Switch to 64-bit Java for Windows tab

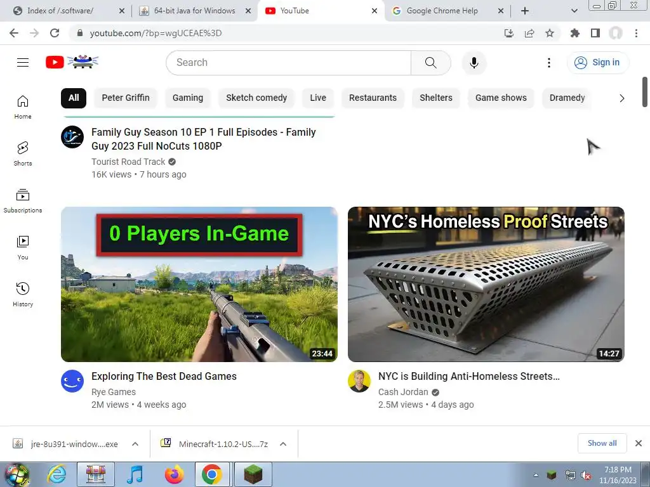pyautogui.click(x=194, y=11)
